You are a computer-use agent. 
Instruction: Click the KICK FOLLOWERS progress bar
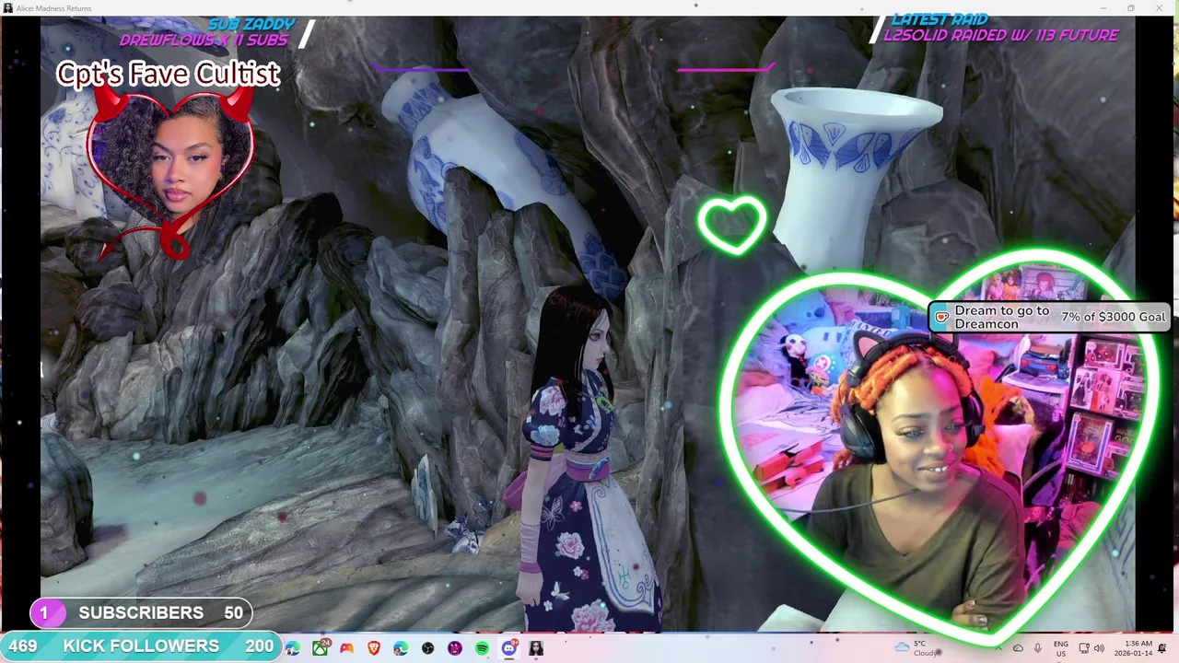[141, 646]
